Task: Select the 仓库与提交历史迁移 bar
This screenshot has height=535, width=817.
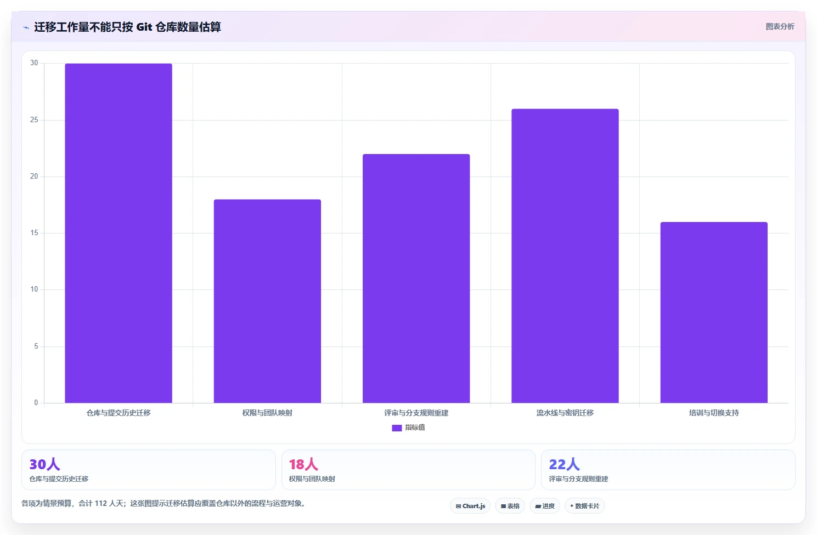Action: pos(119,233)
